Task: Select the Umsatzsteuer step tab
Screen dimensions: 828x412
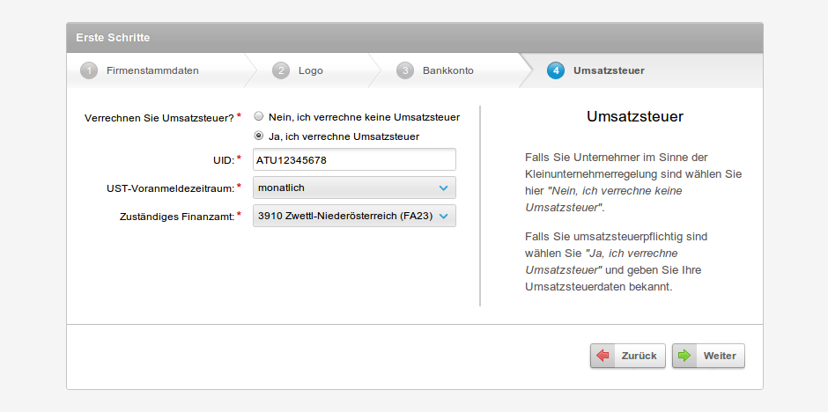Action: [x=609, y=70]
